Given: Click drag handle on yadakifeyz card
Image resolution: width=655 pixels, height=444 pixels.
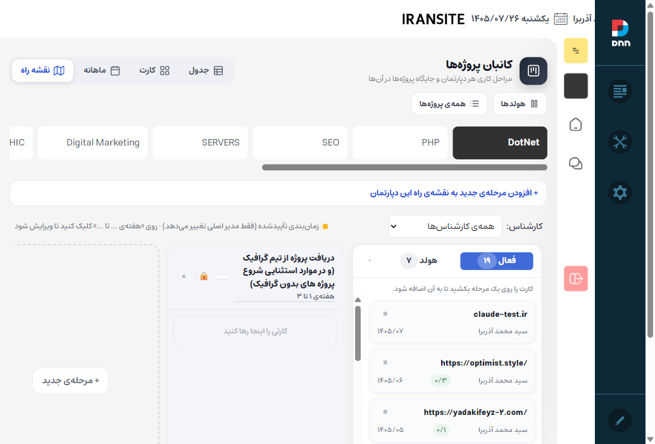Looking at the screenshot, I should pos(385,412).
